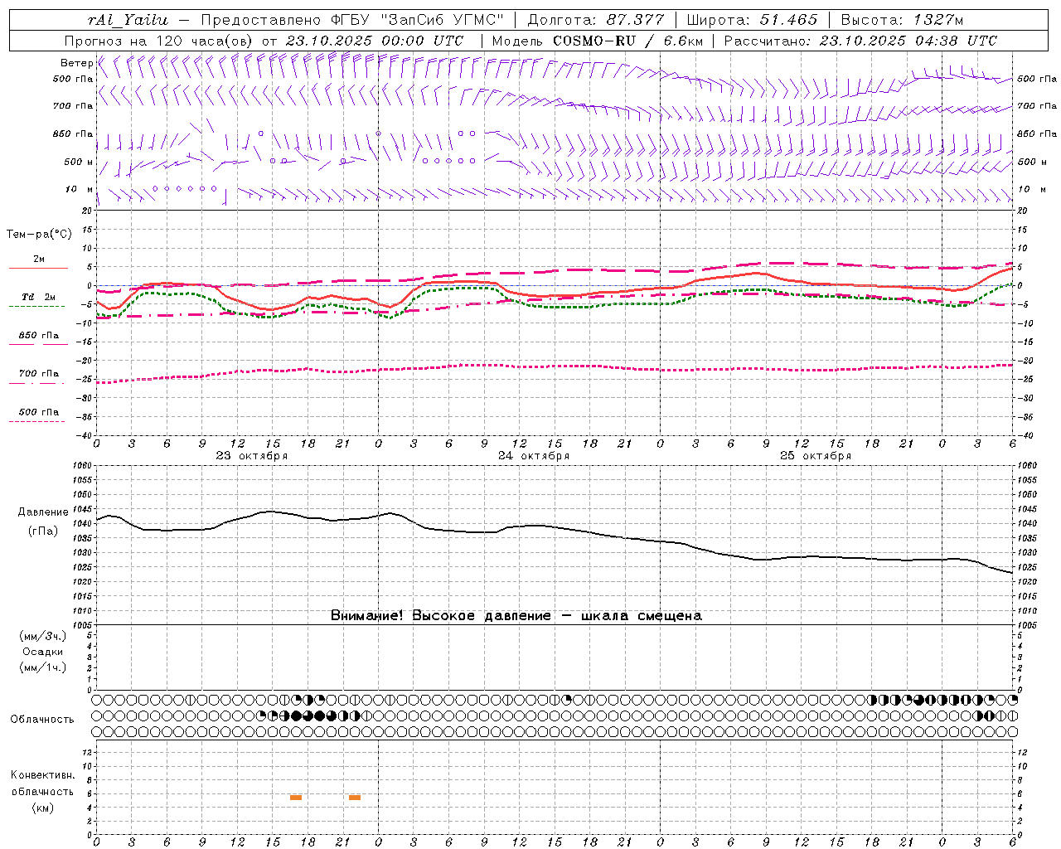Click the Осадки precipitation label
This screenshot has width=1061, height=849.
pos(43,652)
